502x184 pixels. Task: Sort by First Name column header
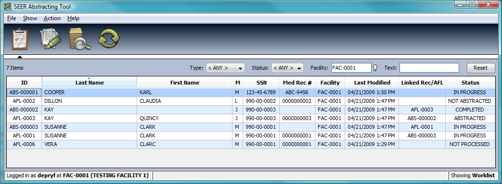tap(184, 83)
